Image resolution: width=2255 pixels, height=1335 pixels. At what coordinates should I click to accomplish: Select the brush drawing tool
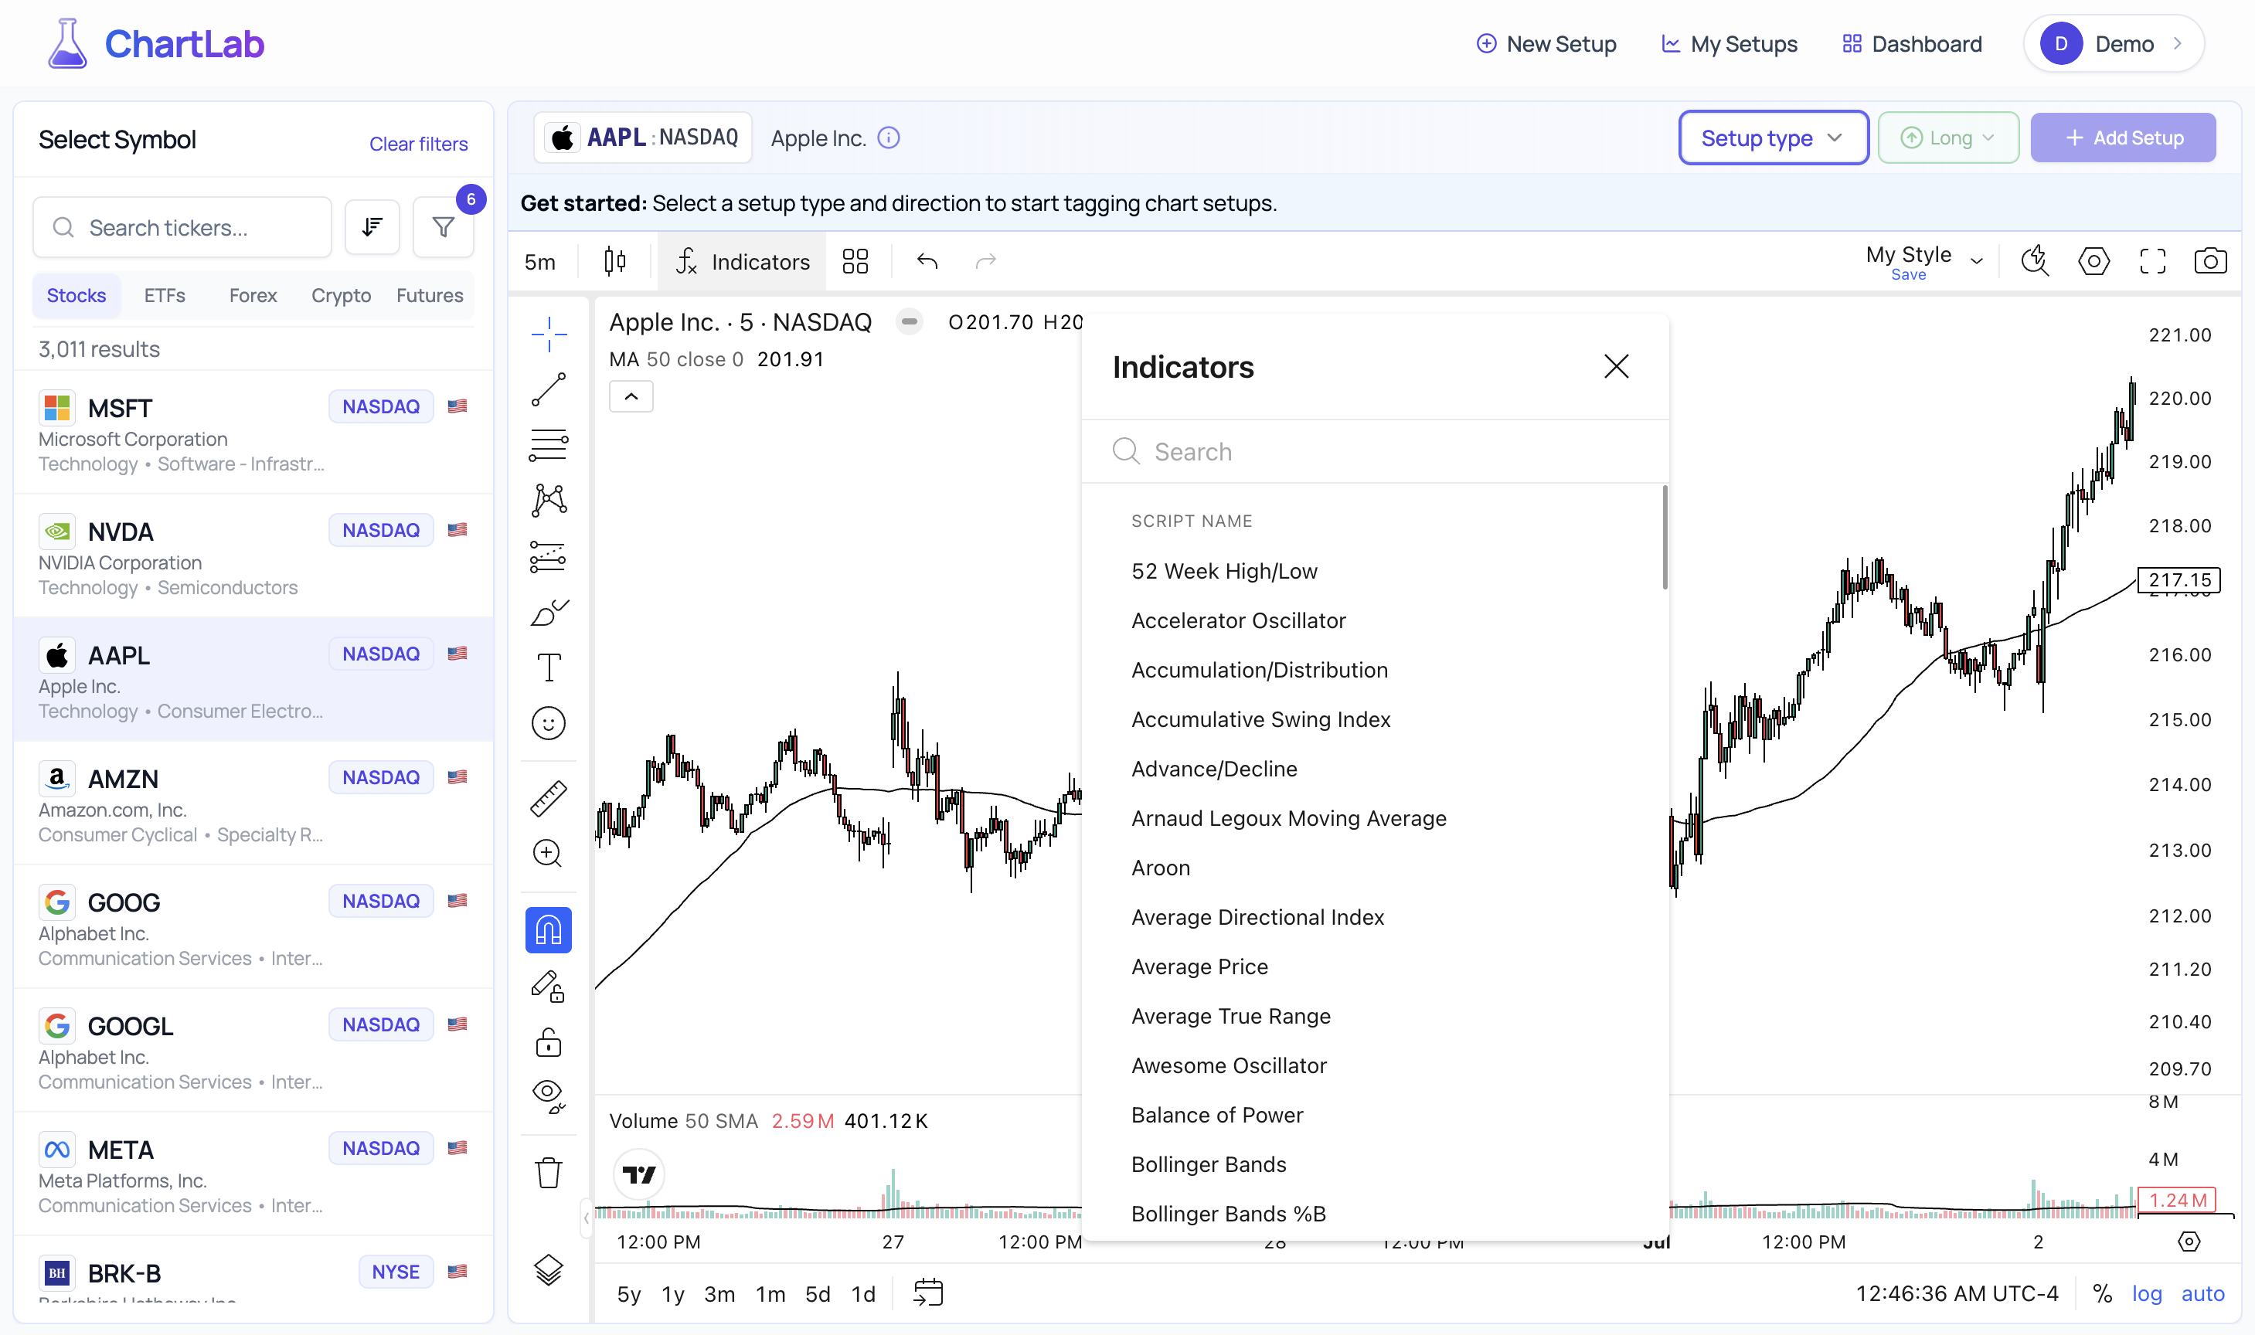coord(548,613)
